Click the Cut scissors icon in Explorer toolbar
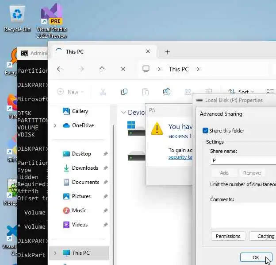The width and height of the screenshot is (276, 265). [x=103, y=92]
